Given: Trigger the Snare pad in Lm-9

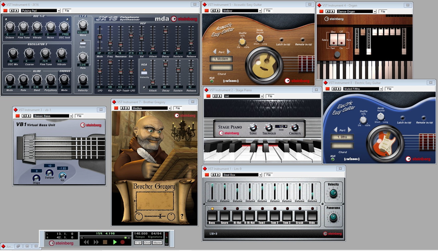Looking at the screenshot, I should (x=224, y=216).
